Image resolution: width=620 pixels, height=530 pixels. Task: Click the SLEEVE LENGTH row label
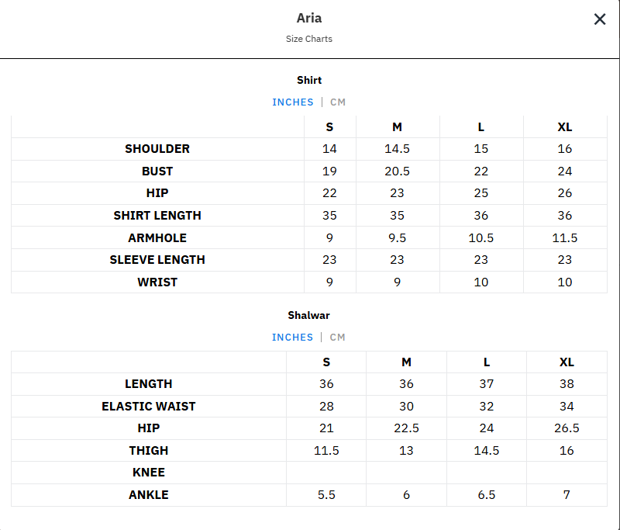(x=157, y=260)
